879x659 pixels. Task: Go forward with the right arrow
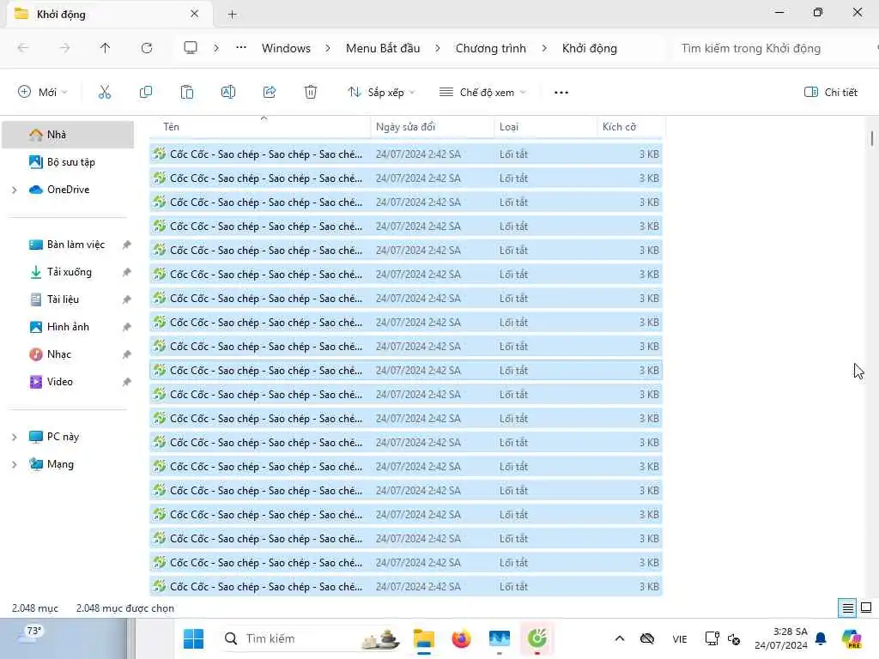coord(64,48)
